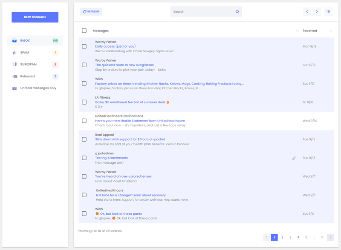Click the NEW MESSAGE button

(35, 17)
